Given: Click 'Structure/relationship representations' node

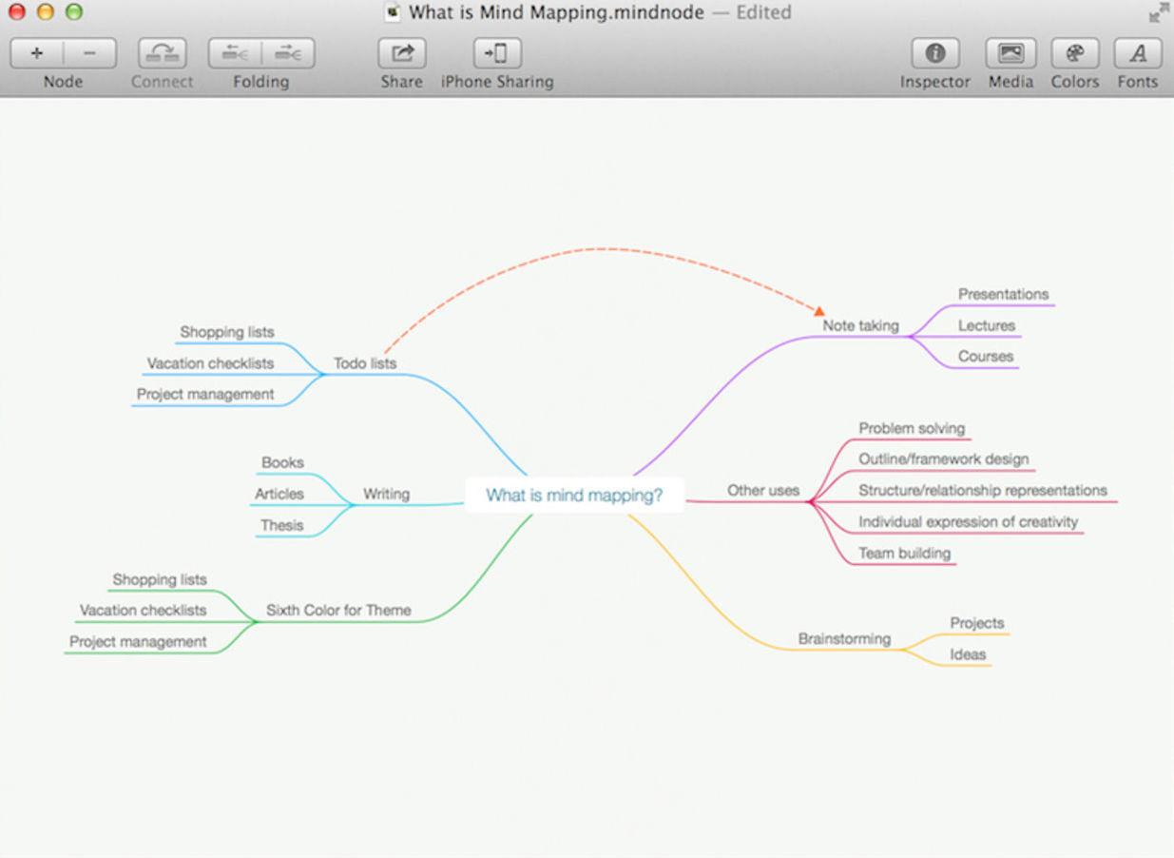Looking at the screenshot, I should (x=983, y=490).
